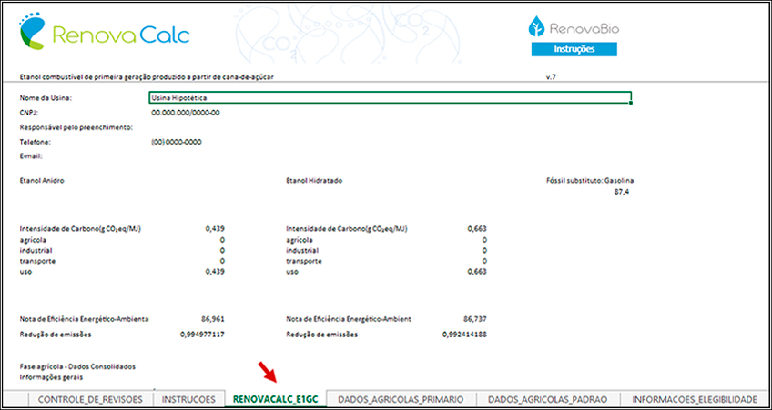Select the RENOVACALC_E1GC sheet tab
The width and height of the screenshot is (772, 410).
(x=276, y=399)
